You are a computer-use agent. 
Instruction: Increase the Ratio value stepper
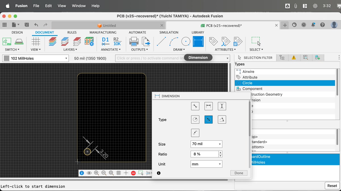point(220,152)
